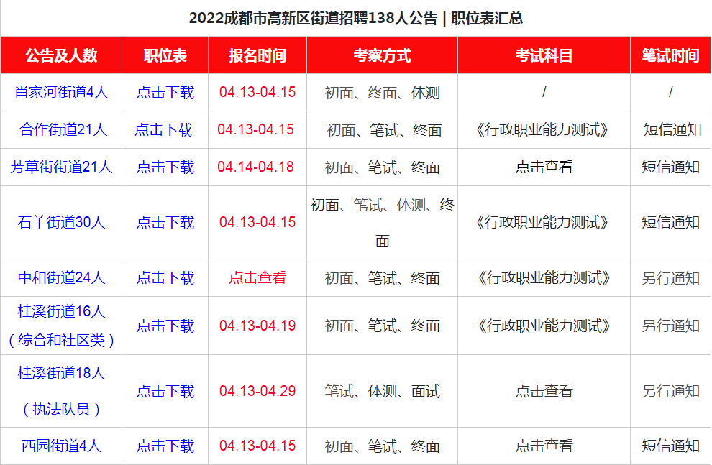This screenshot has height=465, width=712.
Task: Click date 04.13-04.15 in 肖家河街道 row
Action: (257, 92)
